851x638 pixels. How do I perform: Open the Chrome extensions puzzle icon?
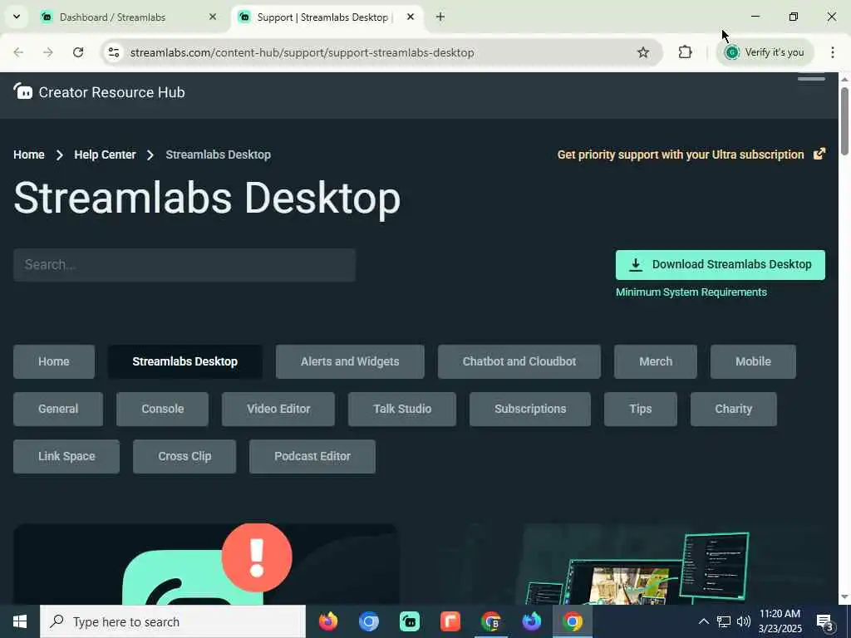[x=685, y=52]
